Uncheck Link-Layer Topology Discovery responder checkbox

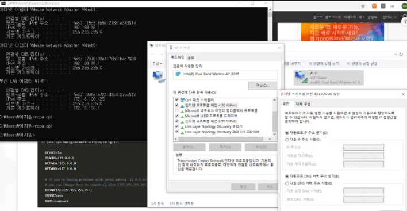(176, 126)
